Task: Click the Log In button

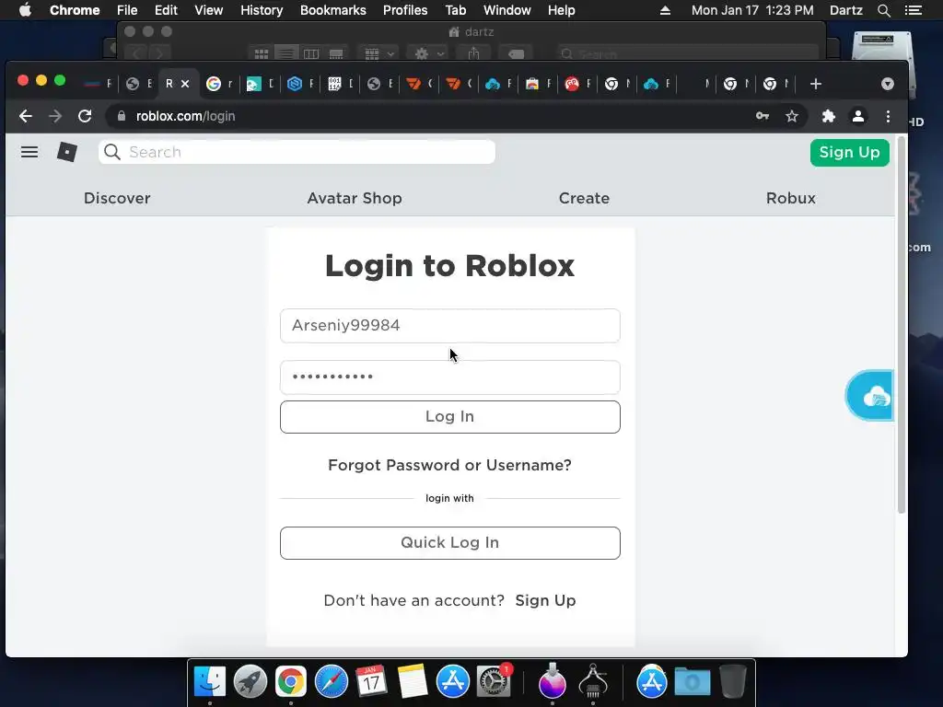Action: click(x=449, y=417)
